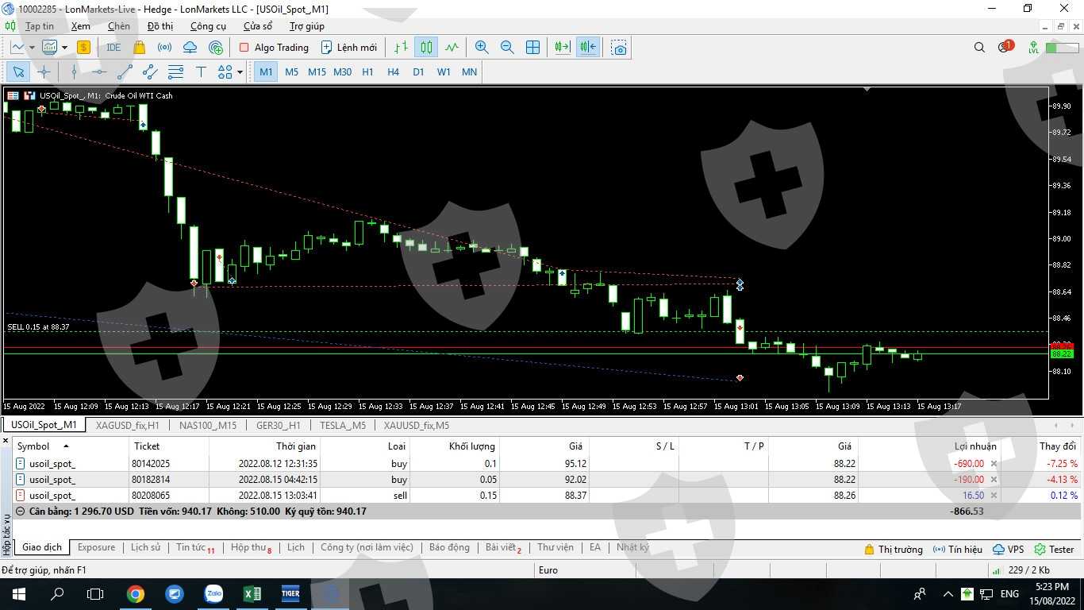Image resolution: width=1084 pixels, height=610 pixels.
Task: Click the Lệnh mới new order button
Action: tap(348, 48)
